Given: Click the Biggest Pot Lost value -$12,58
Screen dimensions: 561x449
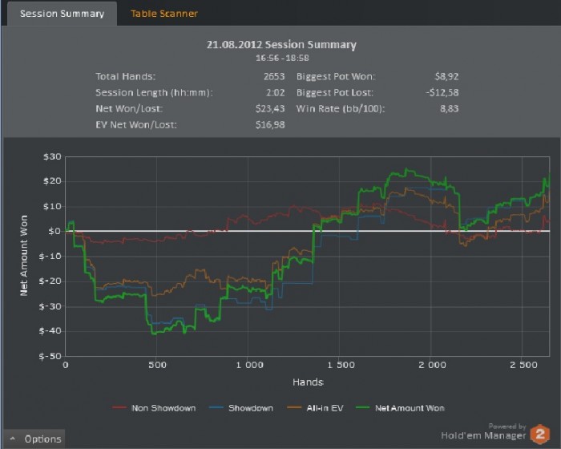Looking at the screenshot, I should (443, 93).
